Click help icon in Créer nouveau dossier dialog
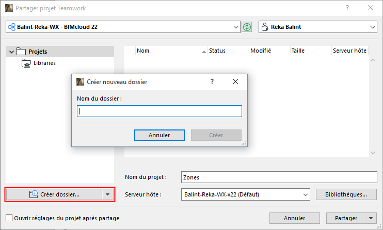383x230 pixels. click(x=212, y=81)
